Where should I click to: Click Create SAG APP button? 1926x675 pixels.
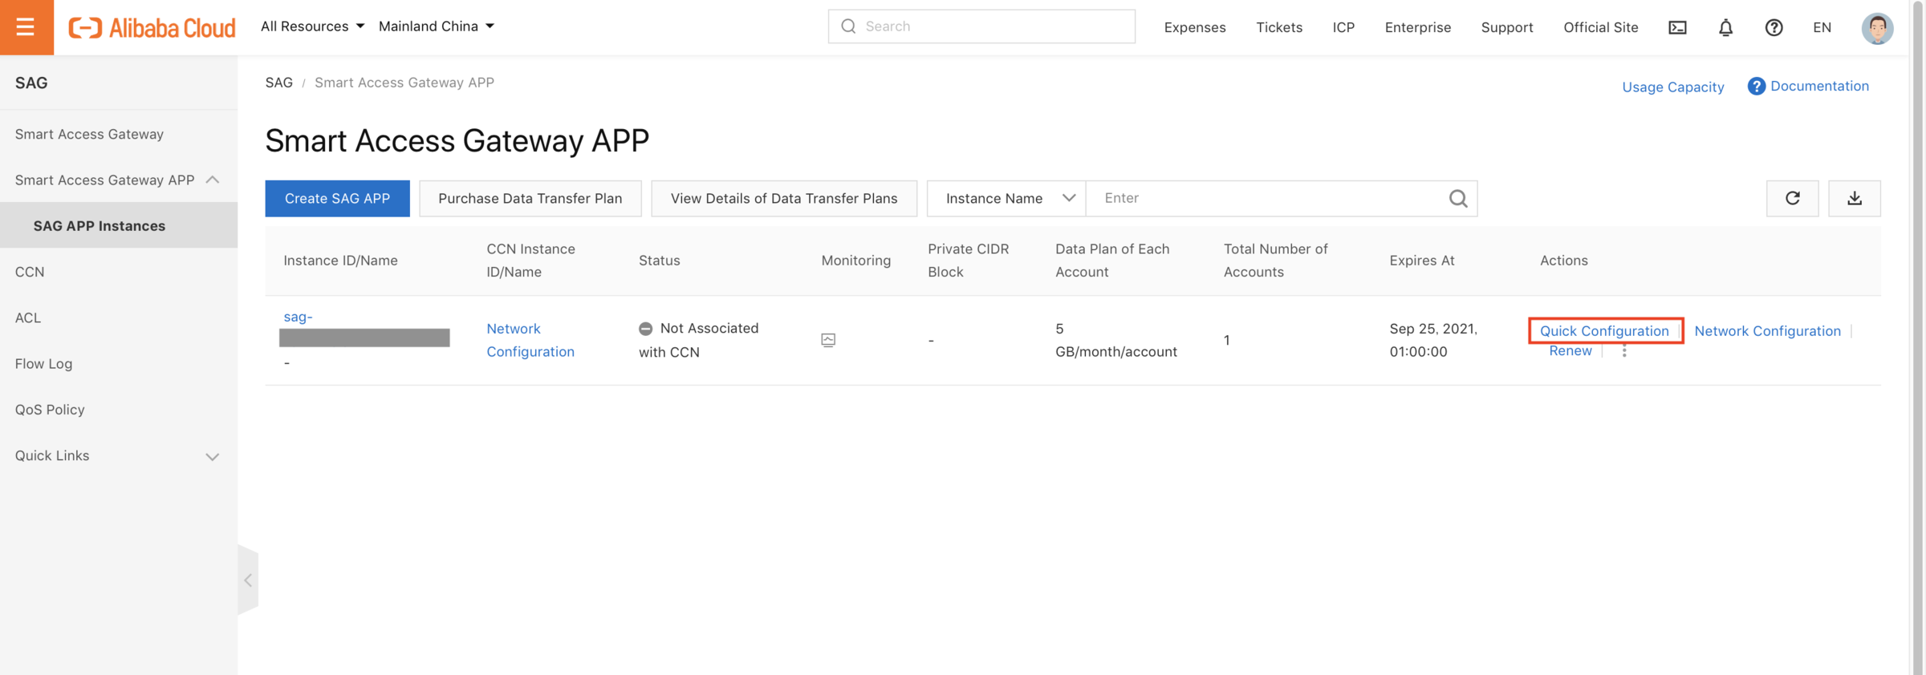click(x=337, y=198)
